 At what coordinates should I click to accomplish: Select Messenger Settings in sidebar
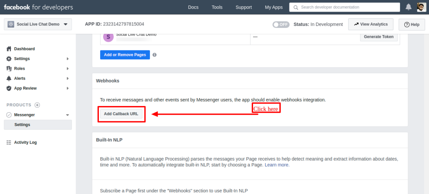[x=38, y=124]
